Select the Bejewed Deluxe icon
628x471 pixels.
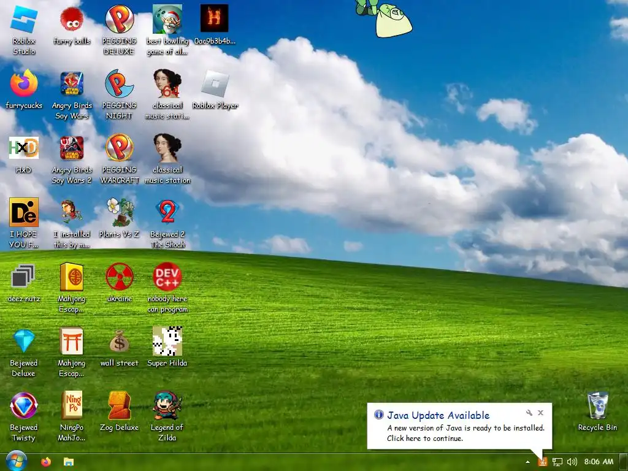(24, 352)
